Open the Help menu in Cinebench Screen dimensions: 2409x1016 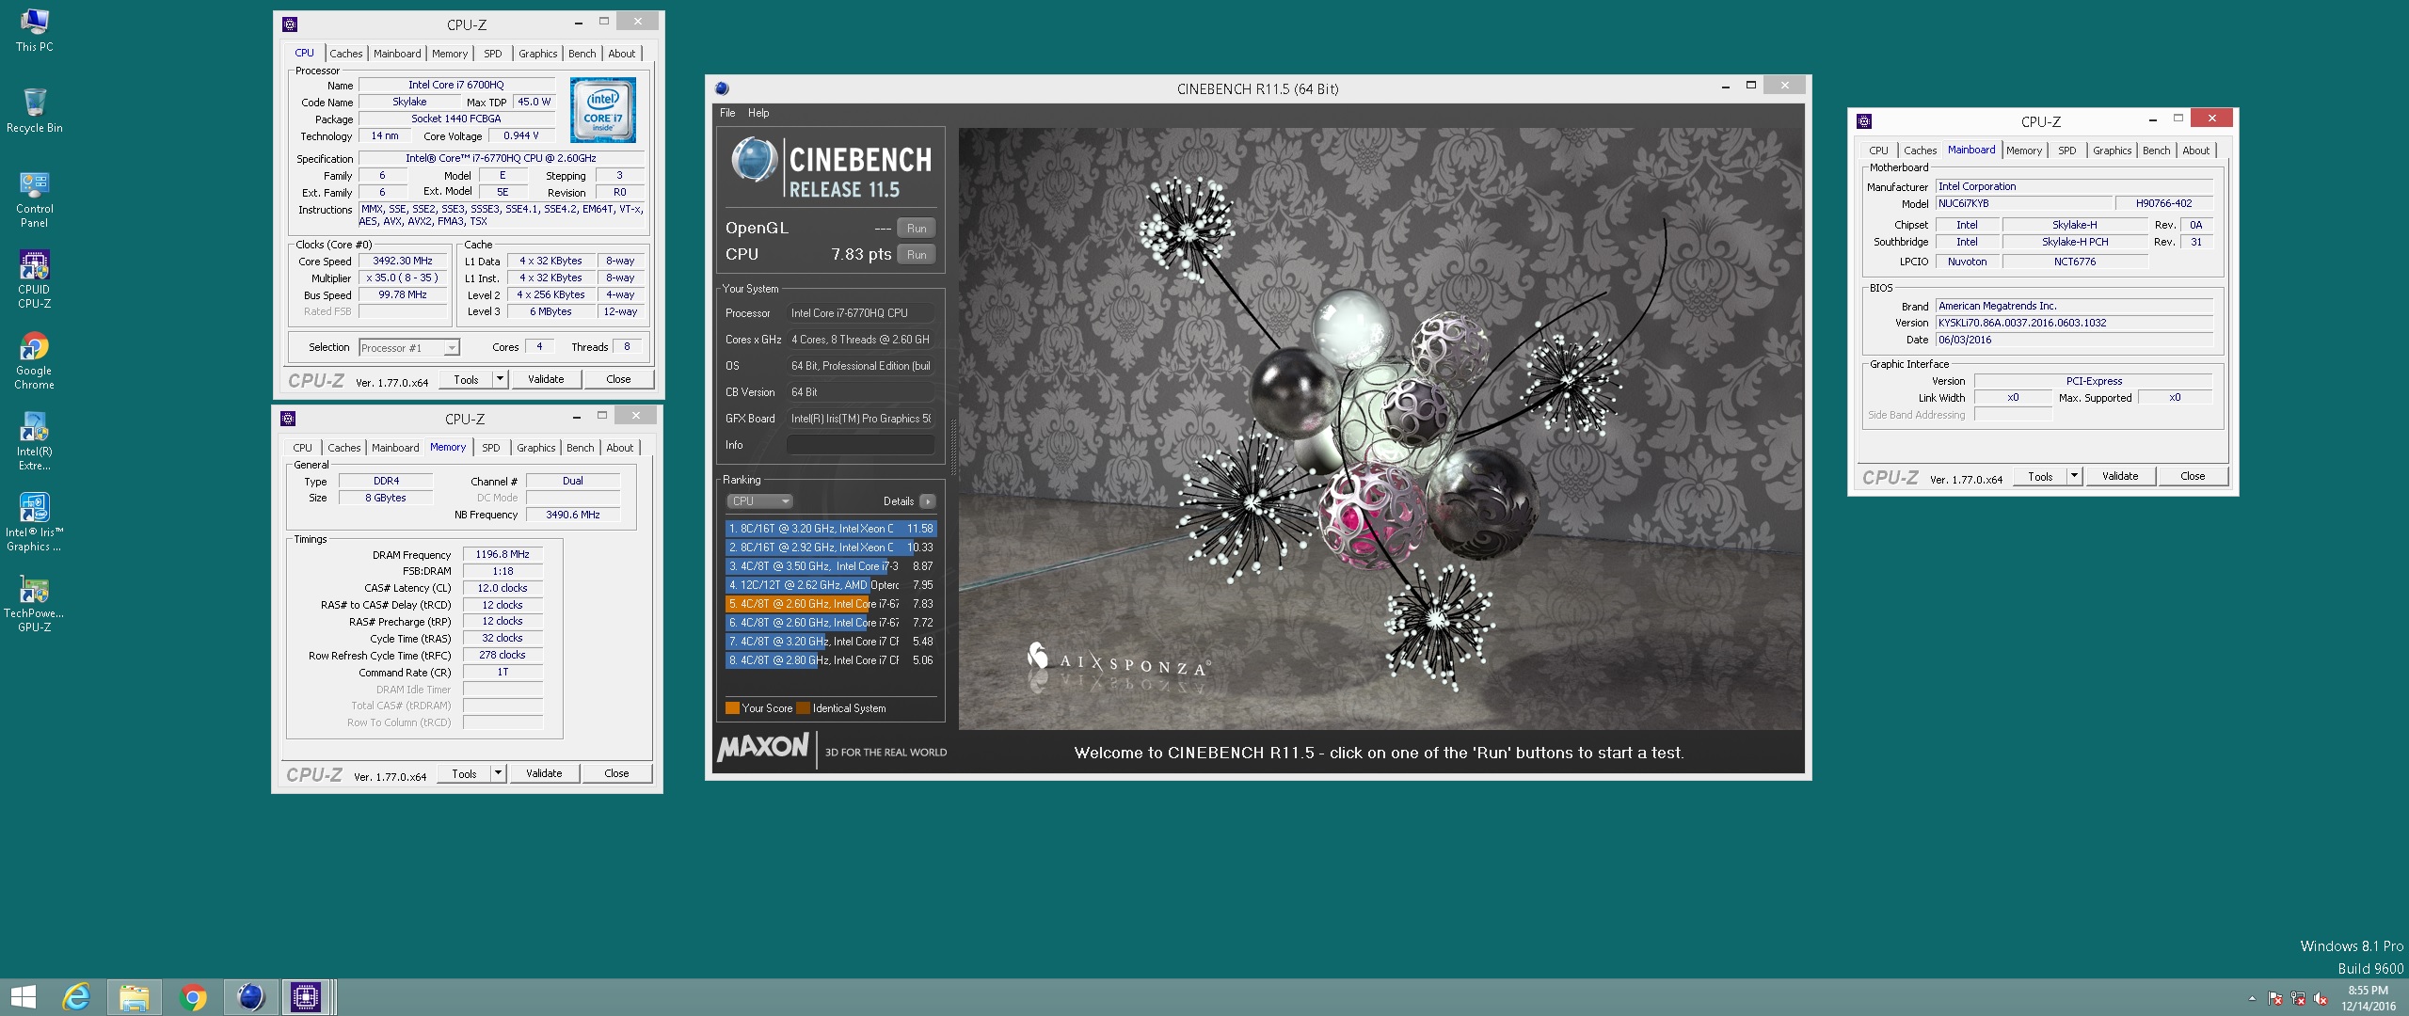(758, 113)
